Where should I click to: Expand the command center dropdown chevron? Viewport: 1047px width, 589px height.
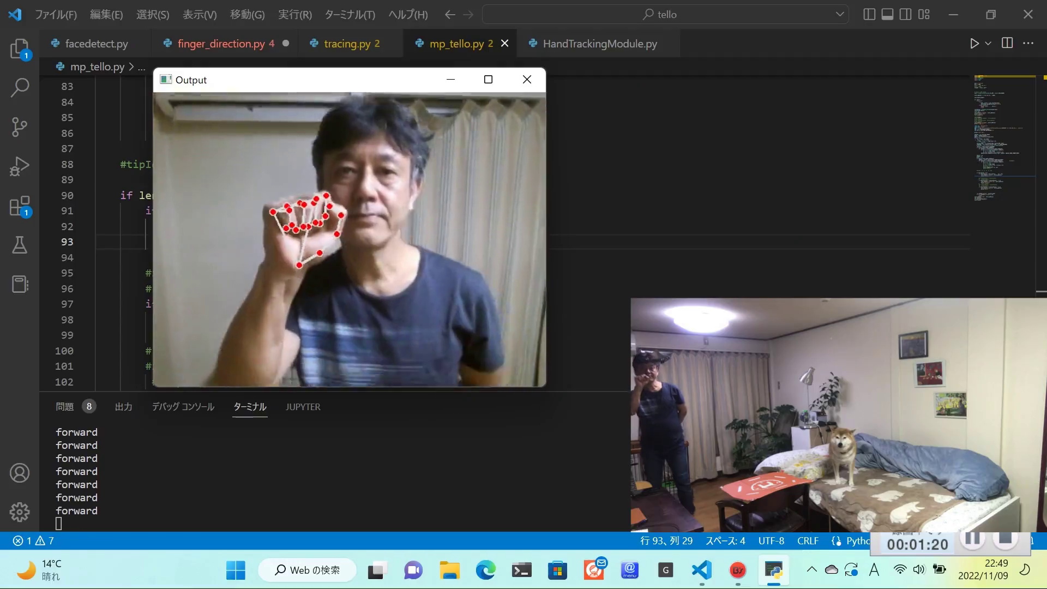click(840, 14)
